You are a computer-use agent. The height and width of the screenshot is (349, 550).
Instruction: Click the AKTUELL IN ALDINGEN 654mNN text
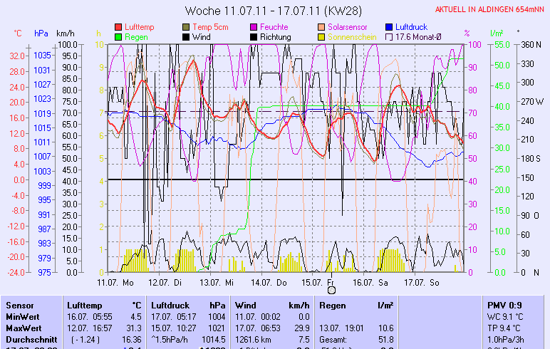click(x=490, y=10)
